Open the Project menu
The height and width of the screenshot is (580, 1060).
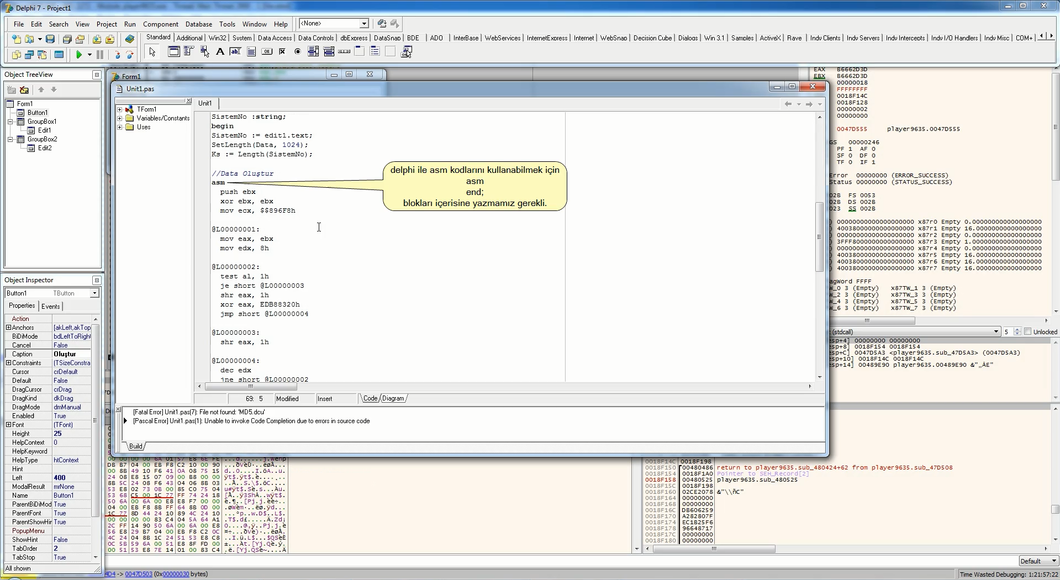click(107, 24)
